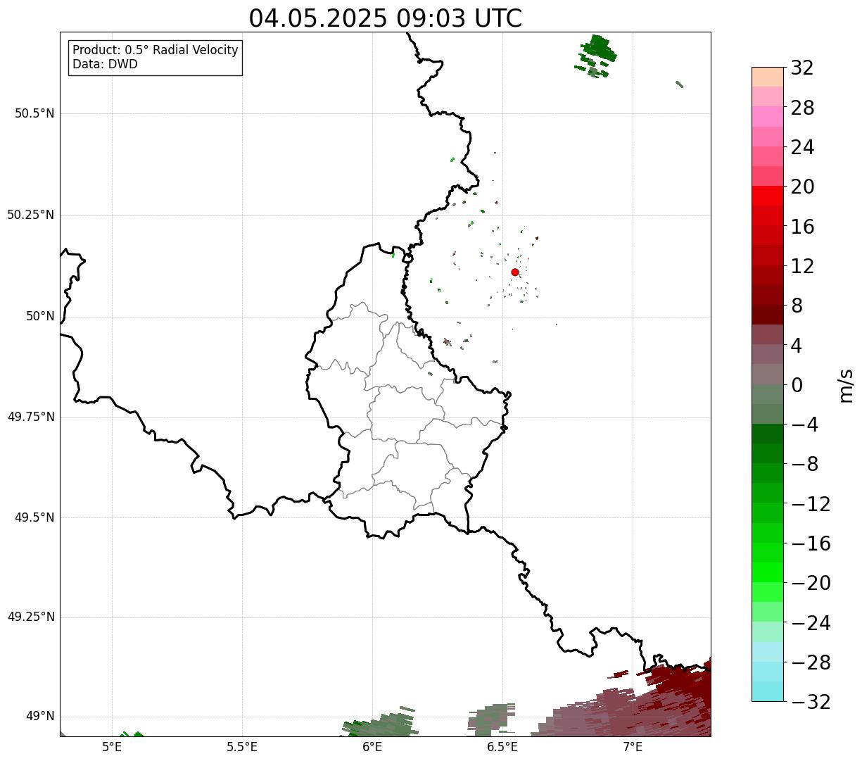This screenshot has height=761, width=862.
Task: Pick the dark maroon swatch at 8 m/s
Action: (768, 315)
